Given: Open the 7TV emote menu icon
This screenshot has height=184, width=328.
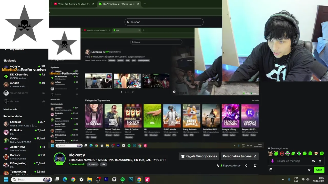Looking at the screenshot, I should coord(313,161).
